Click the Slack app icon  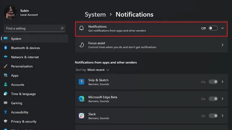(82, 116)
